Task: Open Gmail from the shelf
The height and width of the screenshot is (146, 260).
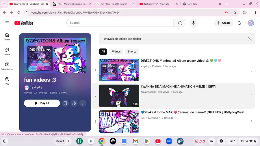Action: coord(135,141)
